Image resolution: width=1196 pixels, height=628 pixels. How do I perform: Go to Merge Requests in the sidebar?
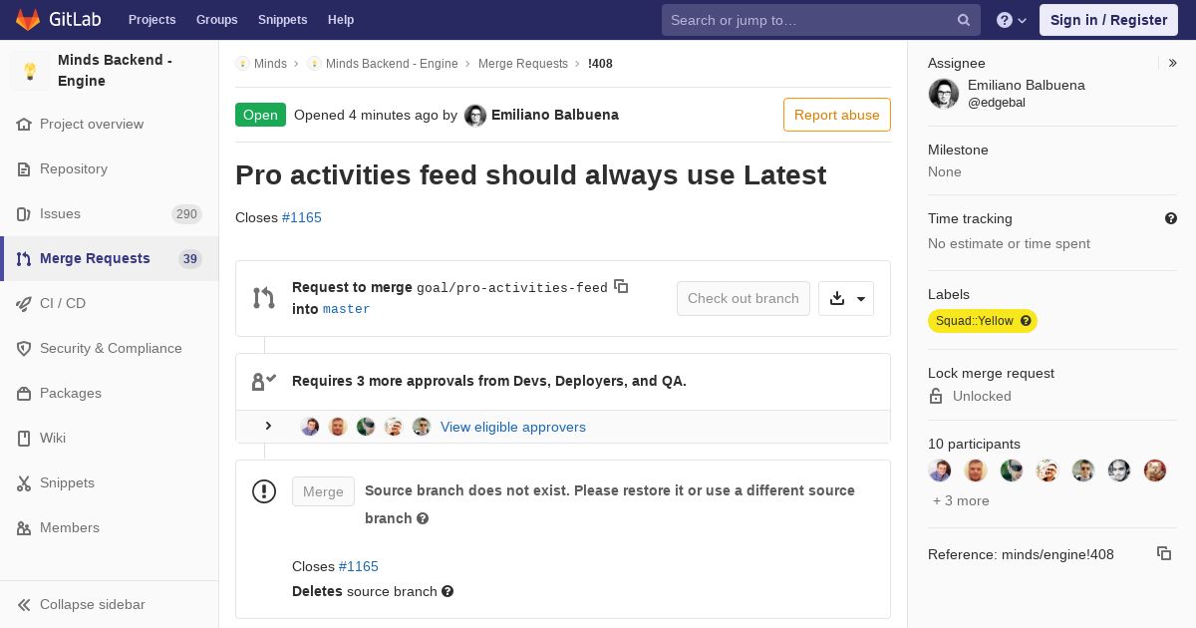click(110, 259)
